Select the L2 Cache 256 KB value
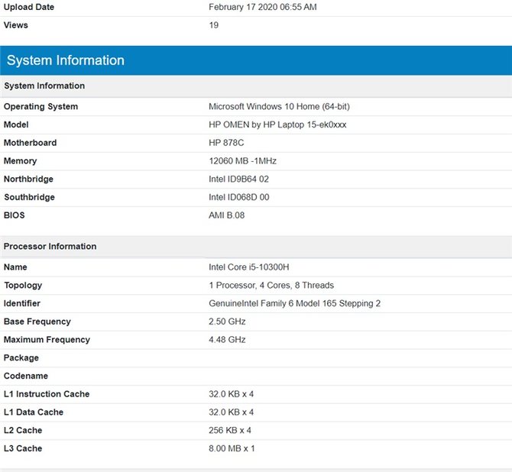Image resolution: width=512 pixels, height=472 pixels. 230,430
